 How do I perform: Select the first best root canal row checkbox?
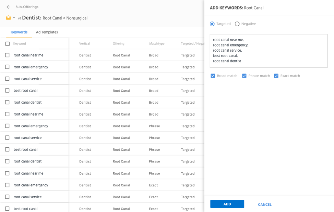point(8,91)
